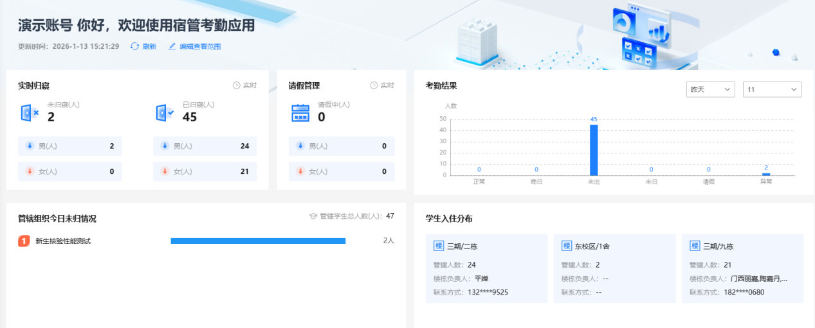Click the male icon in 已归寝 男(人) row

tap(164, 146)
